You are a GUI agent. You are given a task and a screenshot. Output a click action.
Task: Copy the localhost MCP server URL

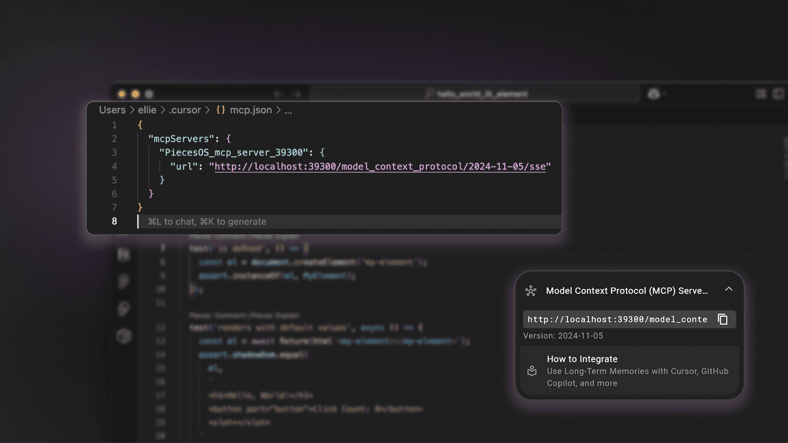[722, 319]
